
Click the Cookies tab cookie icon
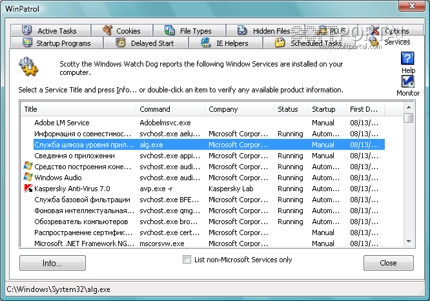click(x=107, y=30)
